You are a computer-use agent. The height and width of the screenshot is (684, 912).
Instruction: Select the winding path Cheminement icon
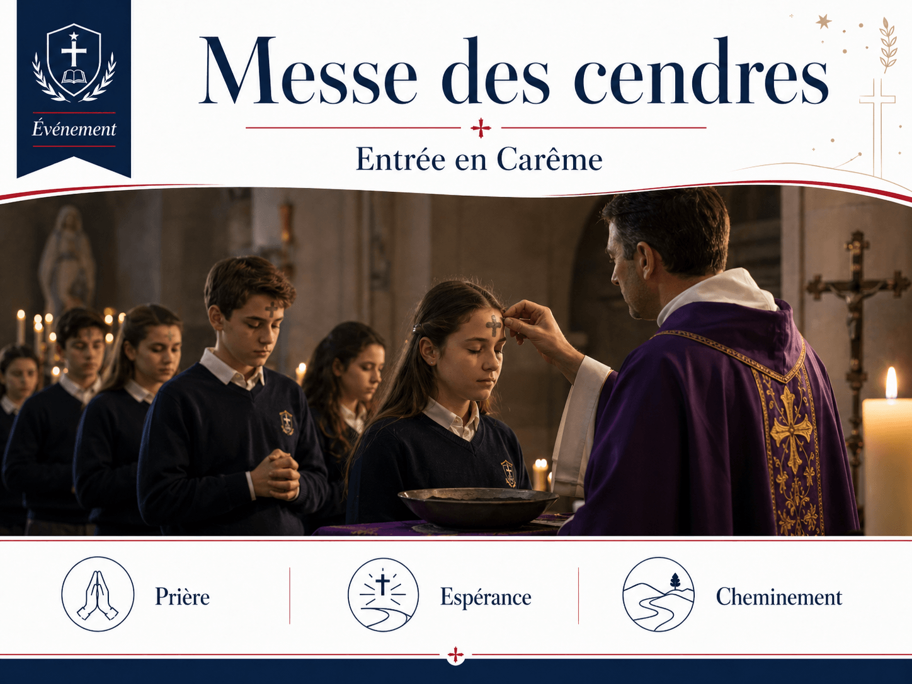(658, 595)
